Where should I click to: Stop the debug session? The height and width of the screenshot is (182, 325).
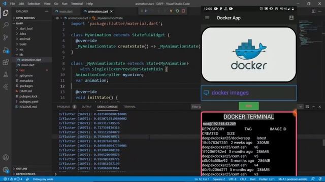183,11
